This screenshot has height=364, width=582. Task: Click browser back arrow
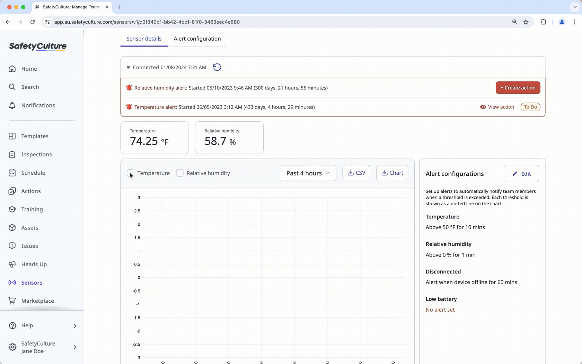8,22
